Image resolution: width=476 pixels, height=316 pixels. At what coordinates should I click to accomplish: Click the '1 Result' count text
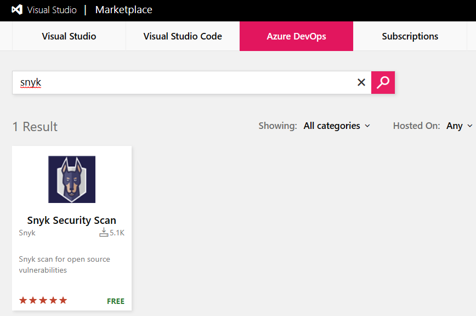[x=35, y=127]
